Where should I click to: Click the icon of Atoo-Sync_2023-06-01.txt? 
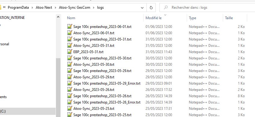[69, 33]
